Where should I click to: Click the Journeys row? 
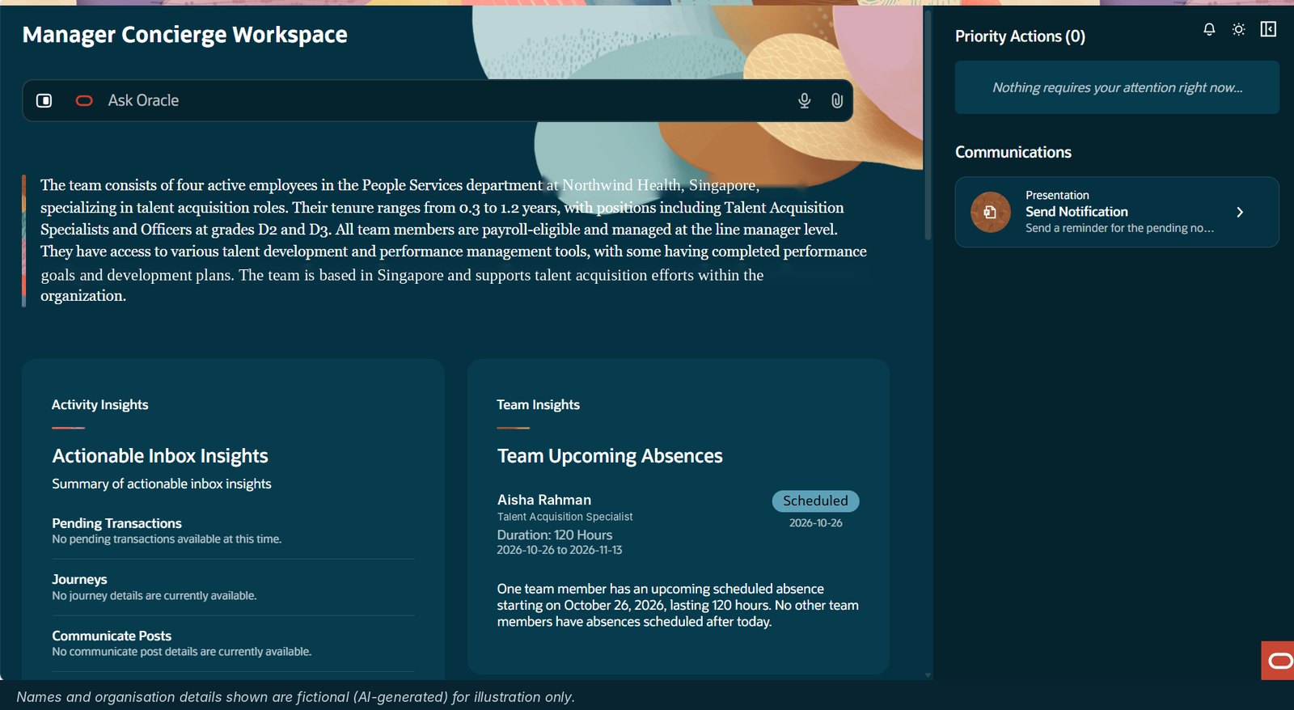coord(233,587)
